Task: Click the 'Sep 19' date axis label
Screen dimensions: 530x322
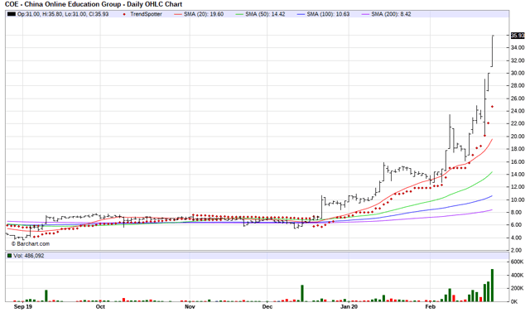Action: tap(23, 307)
